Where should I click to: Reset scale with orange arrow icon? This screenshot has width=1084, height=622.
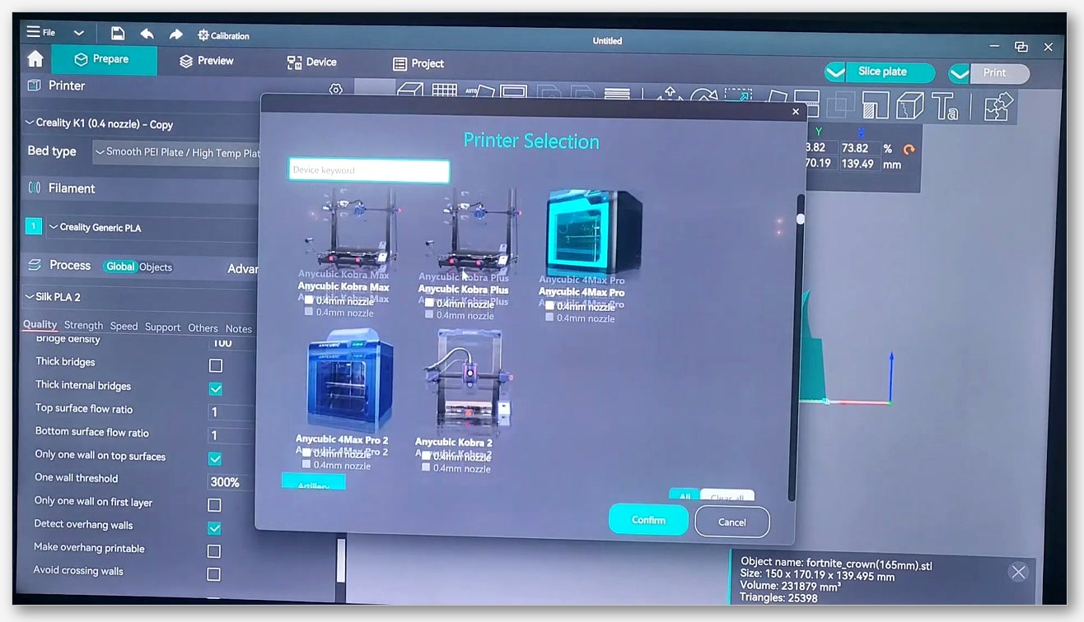coord(909,150)
